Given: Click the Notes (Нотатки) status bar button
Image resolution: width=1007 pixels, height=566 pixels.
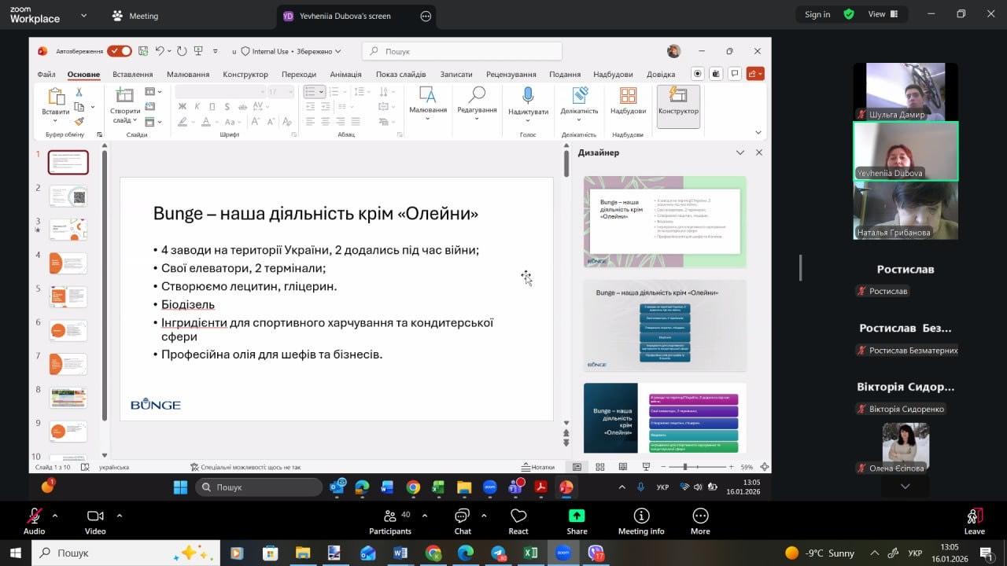Looking at the screenshot, I should (x=538, y=467).
